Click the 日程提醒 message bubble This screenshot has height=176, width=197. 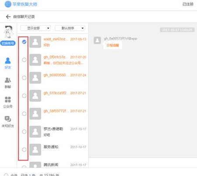[x=113, y=45]
